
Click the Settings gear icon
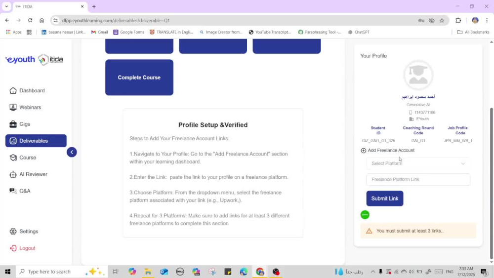(13, 232)
